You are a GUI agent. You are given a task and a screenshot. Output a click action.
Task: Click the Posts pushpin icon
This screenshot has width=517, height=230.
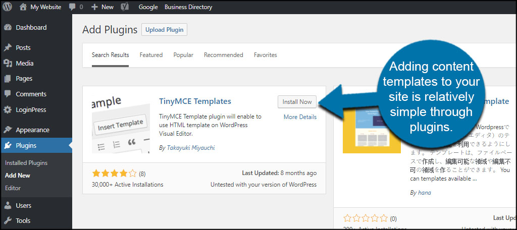pos(8,48)
